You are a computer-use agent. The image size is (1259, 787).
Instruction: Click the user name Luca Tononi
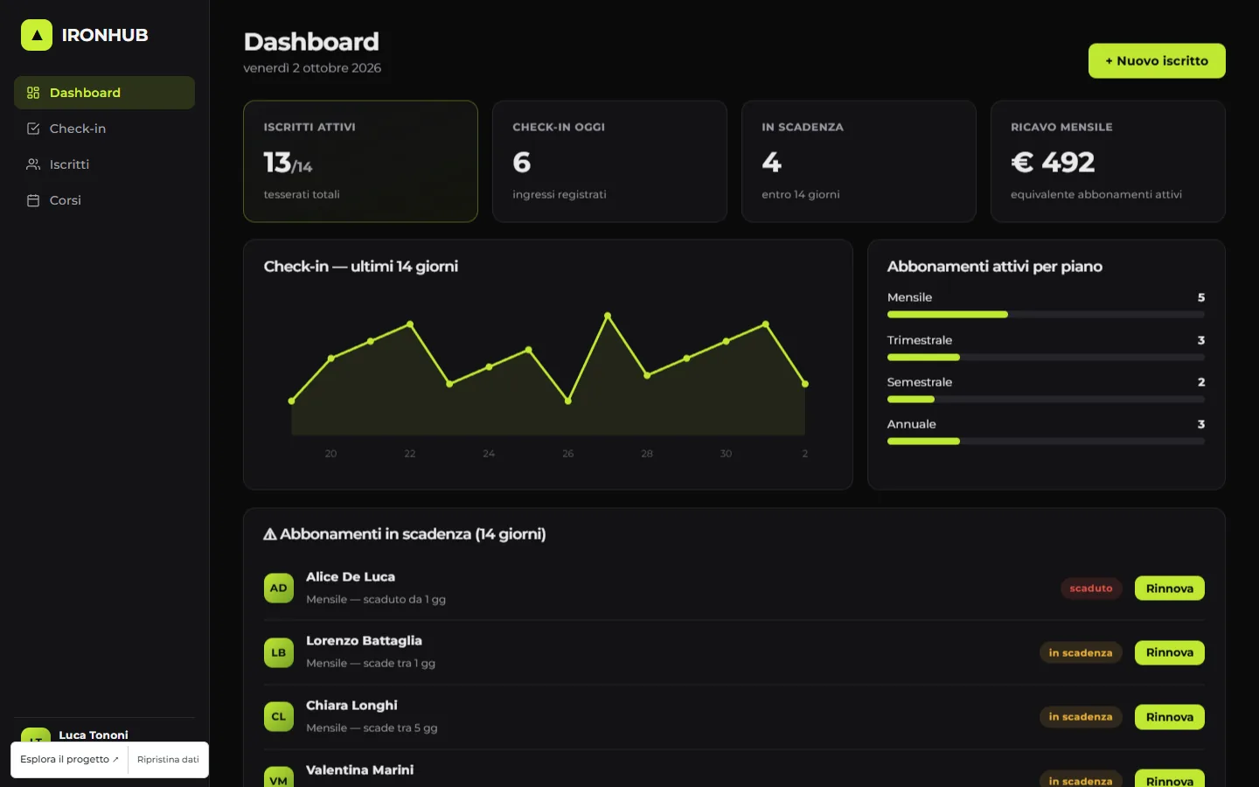pos(94,735)
